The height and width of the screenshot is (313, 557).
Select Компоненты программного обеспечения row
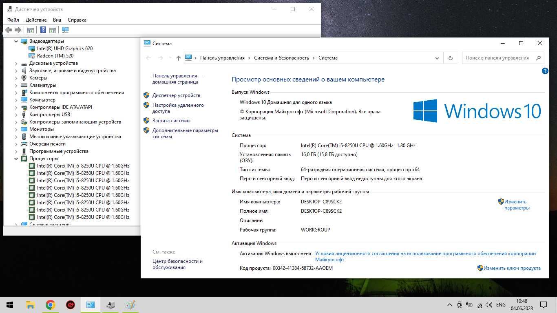(77, 93)
